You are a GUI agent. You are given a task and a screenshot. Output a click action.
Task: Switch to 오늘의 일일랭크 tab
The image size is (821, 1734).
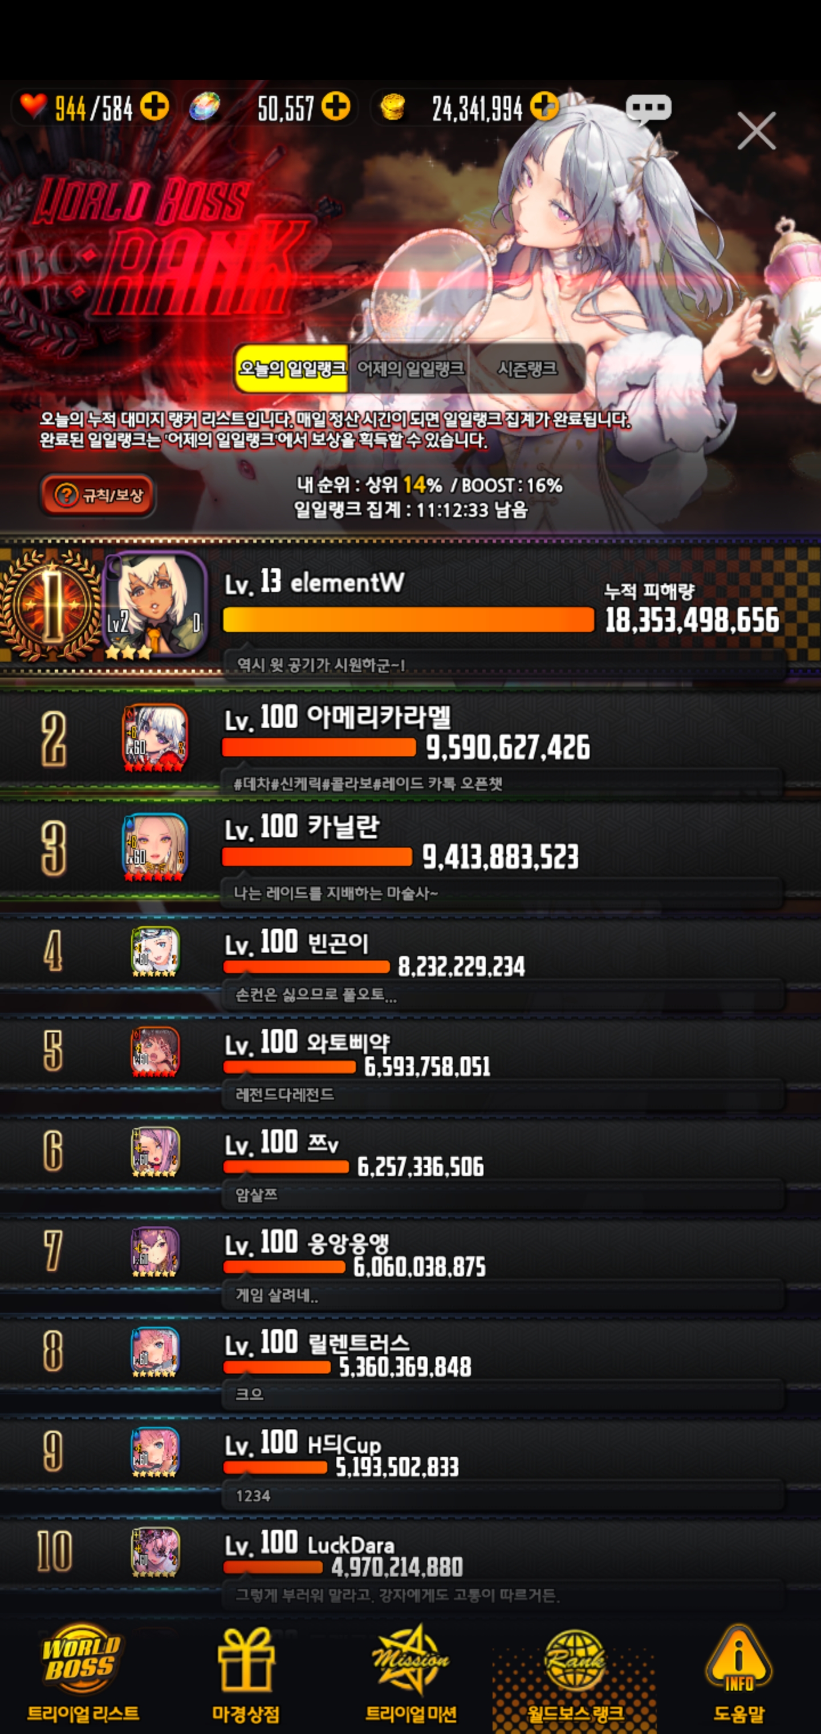point(292,368)
